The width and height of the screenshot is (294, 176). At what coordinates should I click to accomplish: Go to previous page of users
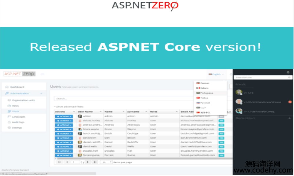pos(67,162)
